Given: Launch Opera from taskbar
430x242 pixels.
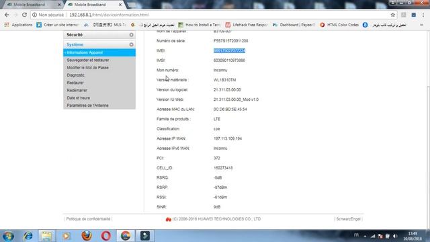Looking at the screenshot, I should (x=106, y=236).
